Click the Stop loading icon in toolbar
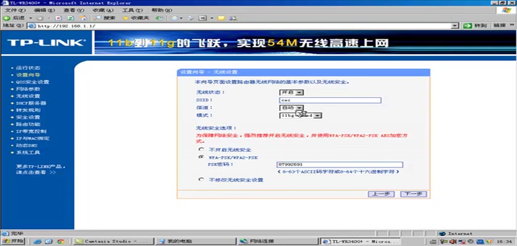 pos(58,18)
